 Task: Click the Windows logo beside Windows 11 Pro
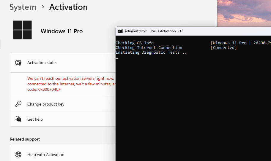pyautogui.click(x=22, y=30)
